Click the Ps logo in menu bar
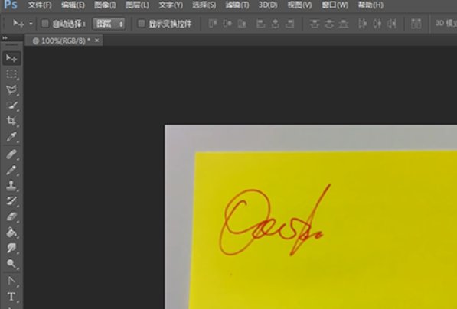 pos(11,5)
